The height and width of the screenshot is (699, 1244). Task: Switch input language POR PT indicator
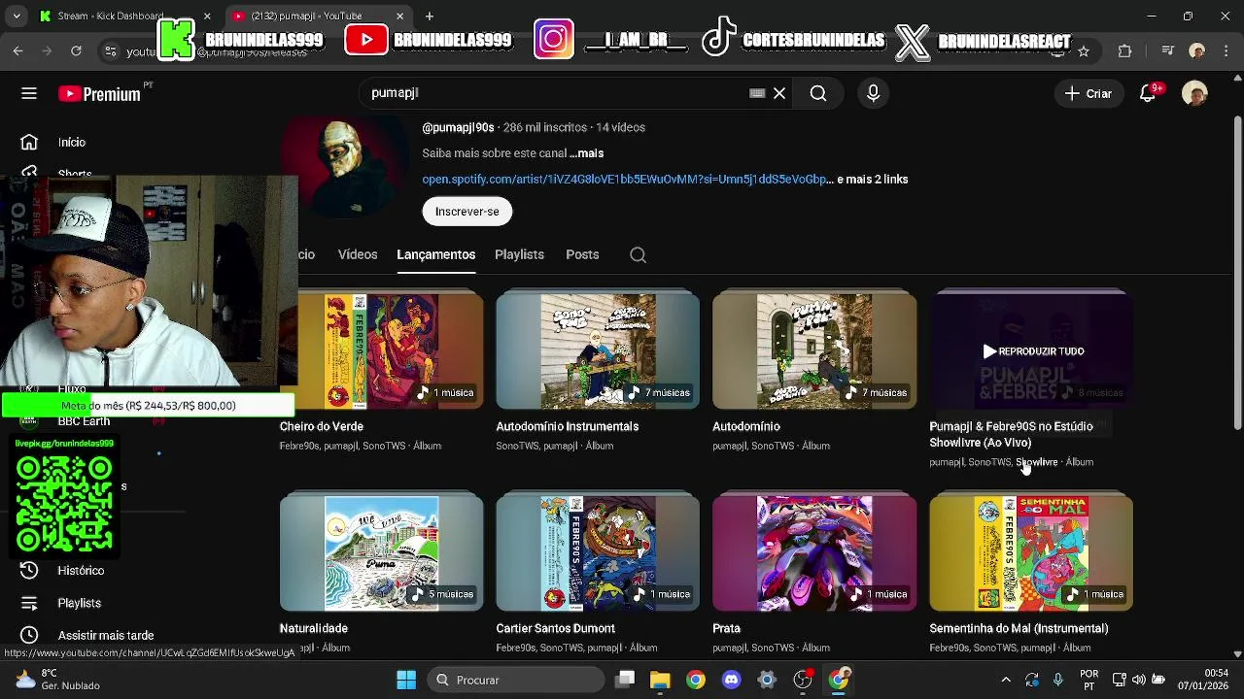tap(1089, 680)
